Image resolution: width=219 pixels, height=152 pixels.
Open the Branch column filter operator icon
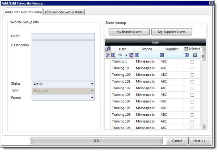point(137,55)
